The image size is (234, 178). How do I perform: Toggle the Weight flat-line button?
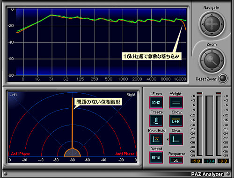[176, 103]
